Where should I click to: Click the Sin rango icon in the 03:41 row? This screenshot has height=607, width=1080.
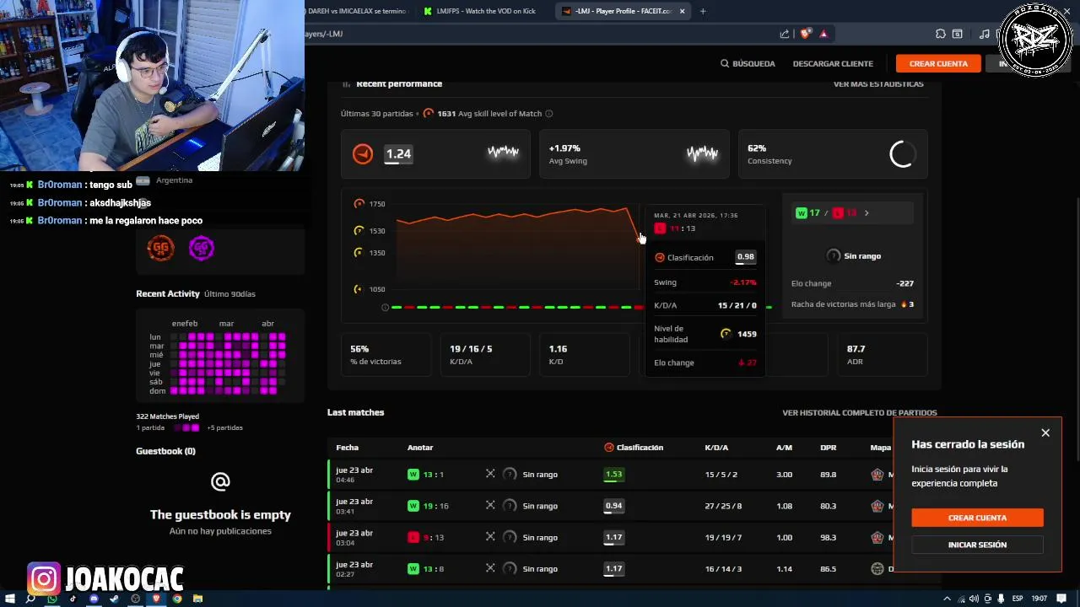coord(510,506)
